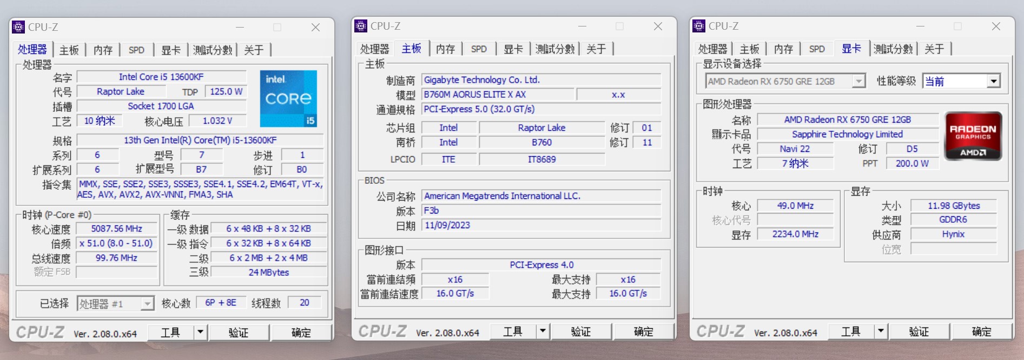Open 内存 tab in left CPU-Z window
Screen dimensions: 1024x360
(x=103, y=50)
